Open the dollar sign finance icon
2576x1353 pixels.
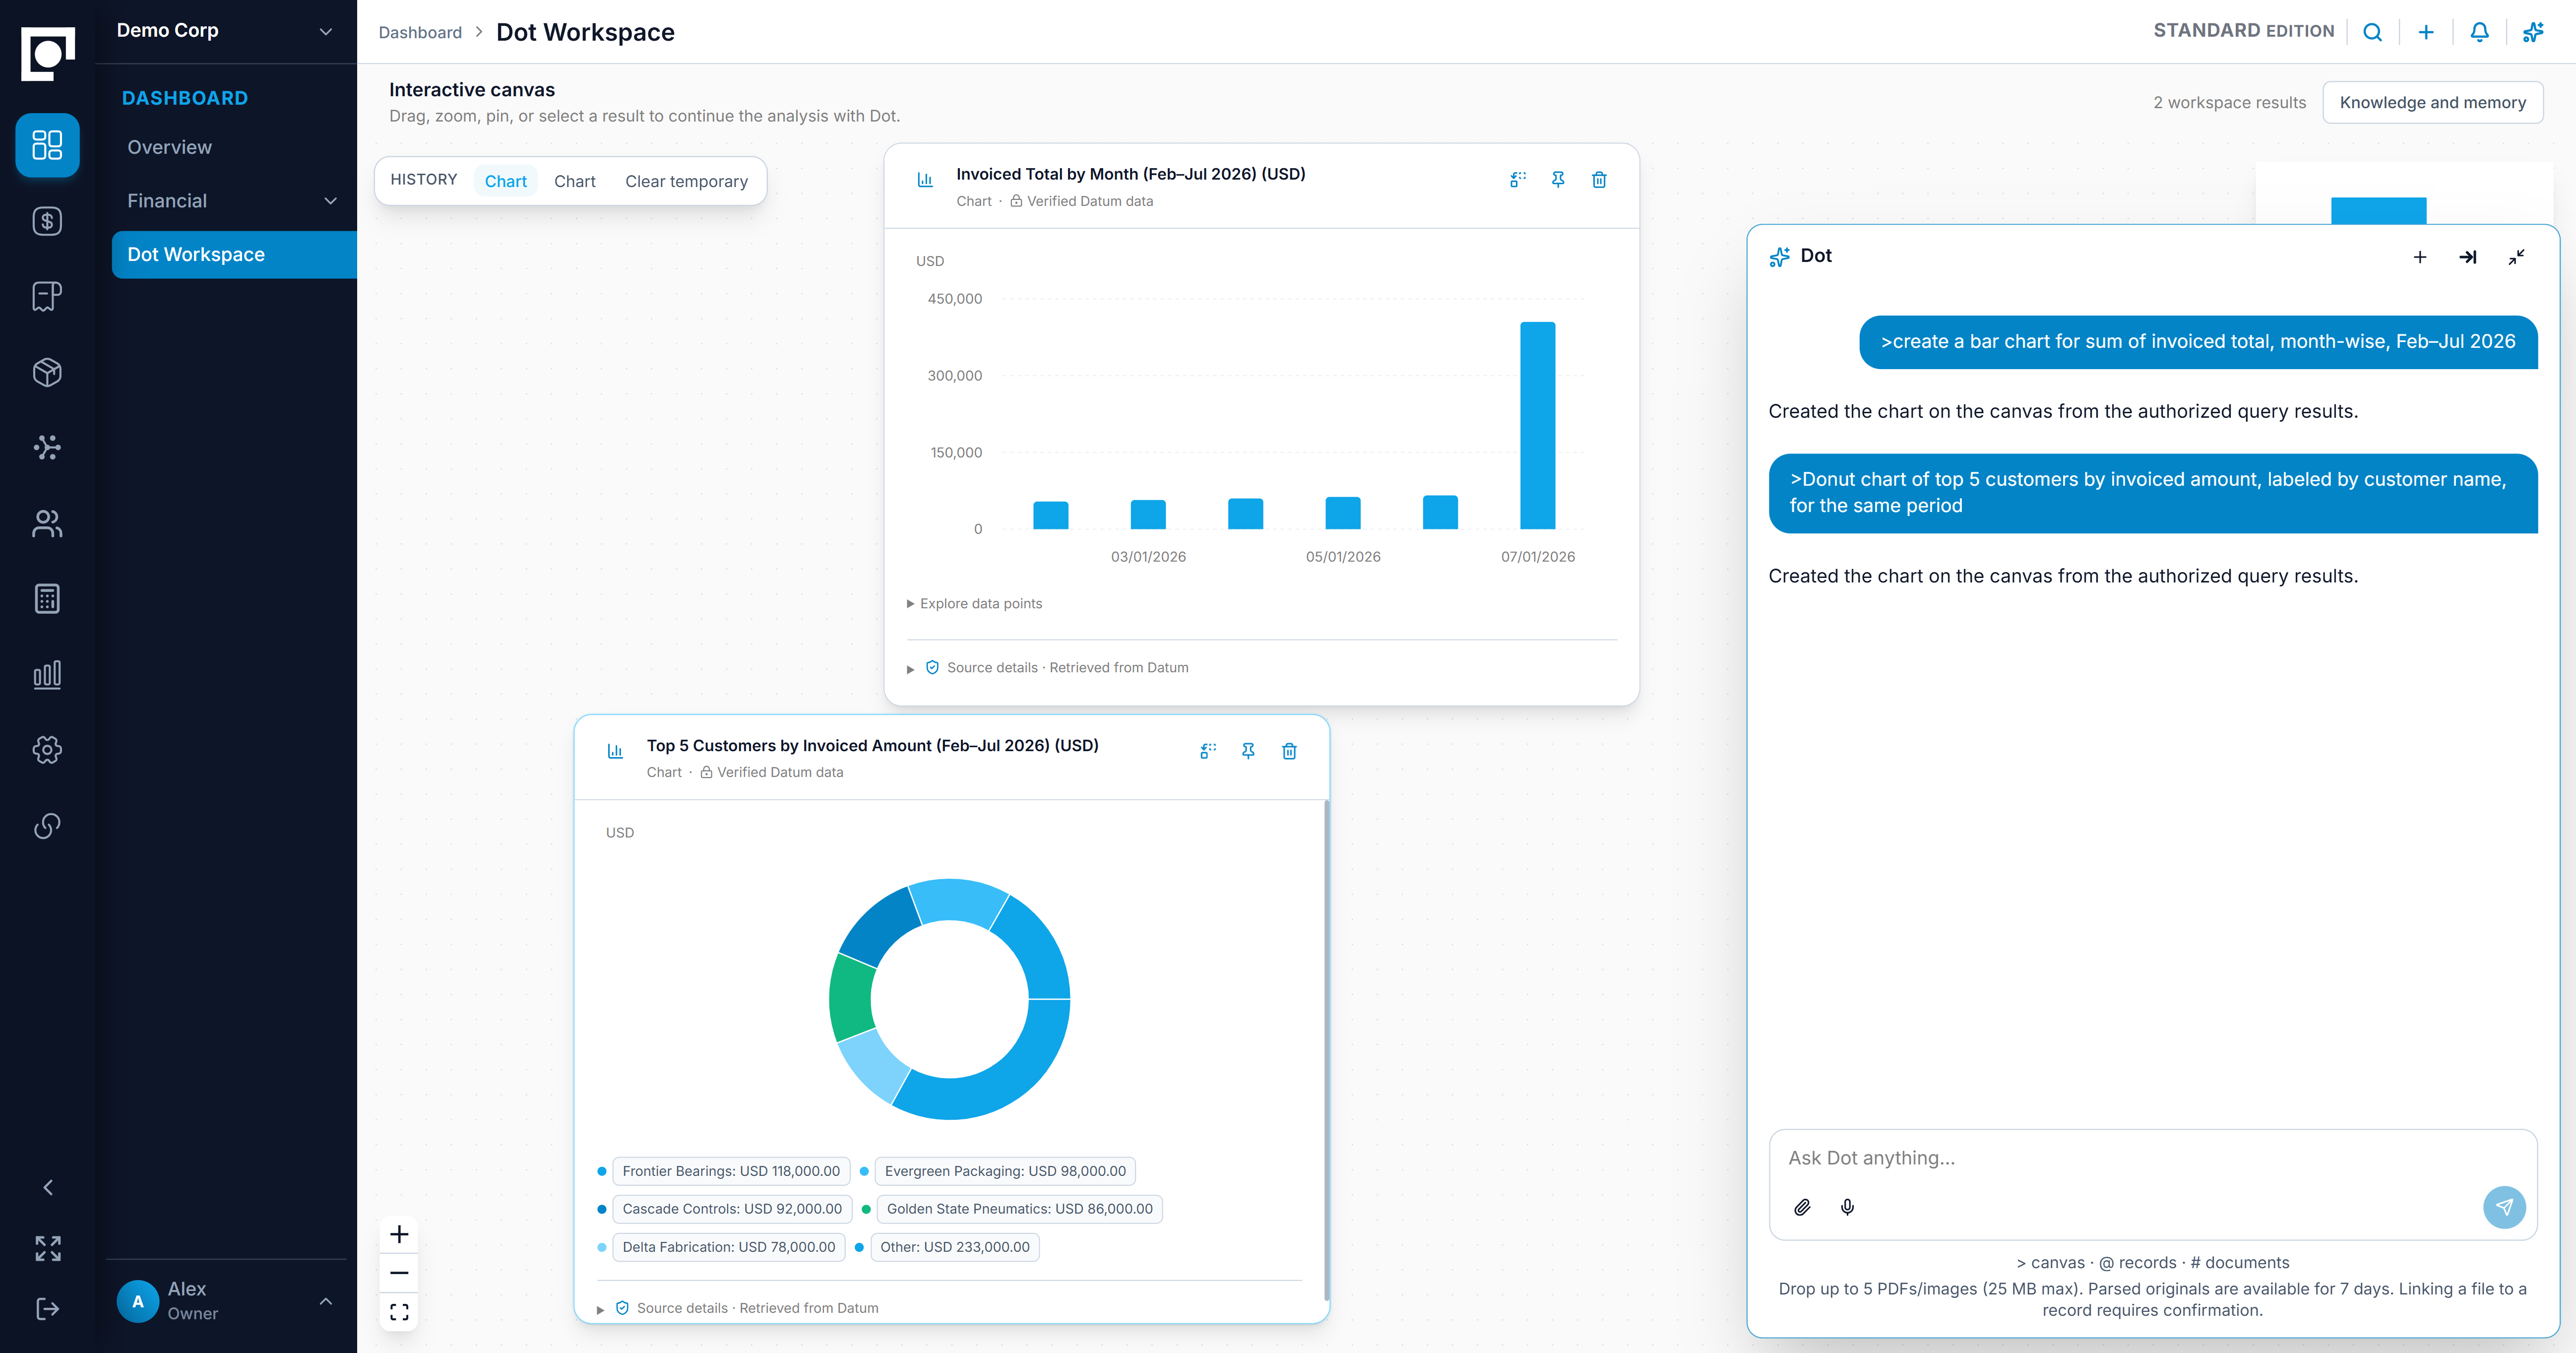click(47, 221)
